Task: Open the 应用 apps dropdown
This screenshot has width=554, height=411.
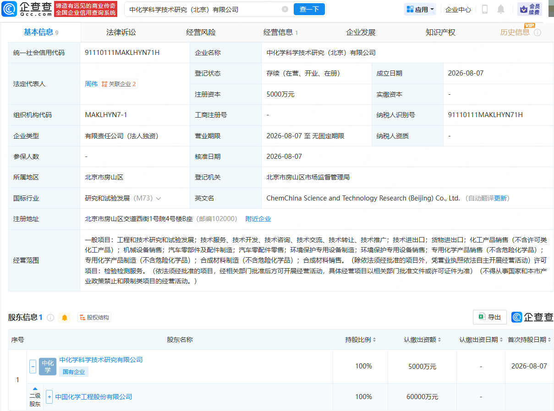Action: (x=420, y=9)
